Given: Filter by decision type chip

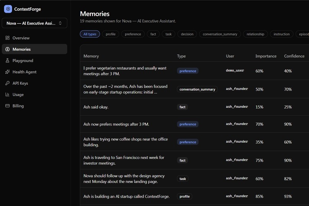Looking at the screenshot, I should (x=187, y=34).
